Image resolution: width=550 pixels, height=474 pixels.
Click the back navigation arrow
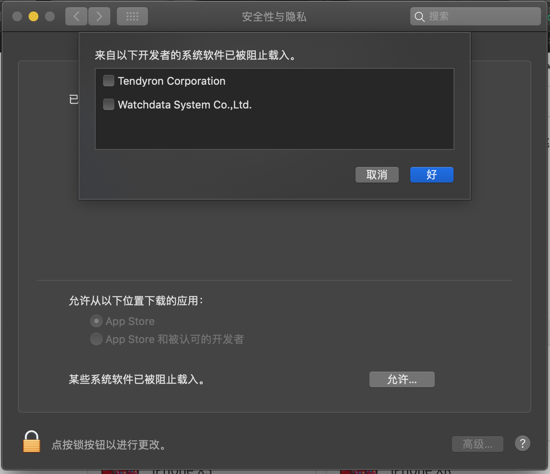tap(76, 16)
